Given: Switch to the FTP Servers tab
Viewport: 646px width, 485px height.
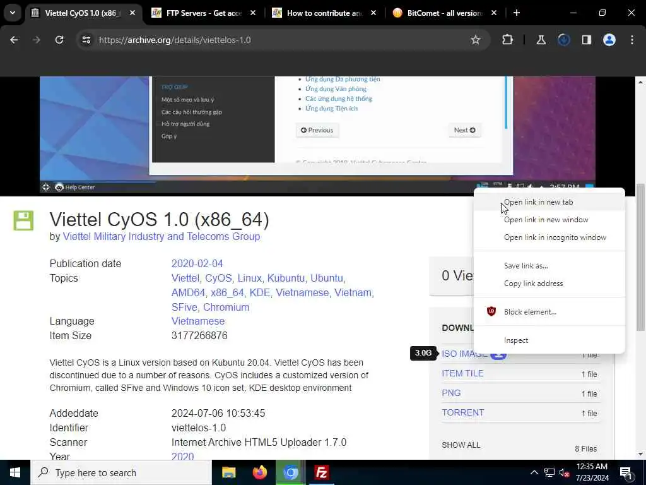Looking at the screenshot, I should pos(204,13).
